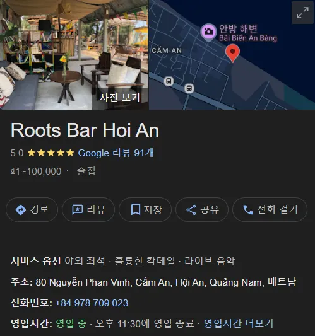
Task: Expand hours via 영업시간 더보기
Action: tap(239, 323)
